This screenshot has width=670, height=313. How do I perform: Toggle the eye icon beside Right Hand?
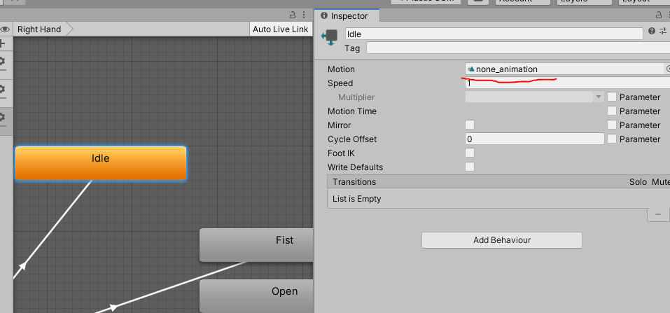[x=5, y=29]
